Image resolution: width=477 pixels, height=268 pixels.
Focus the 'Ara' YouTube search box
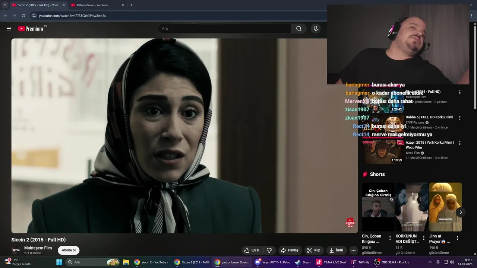click(x=225, y=29)
